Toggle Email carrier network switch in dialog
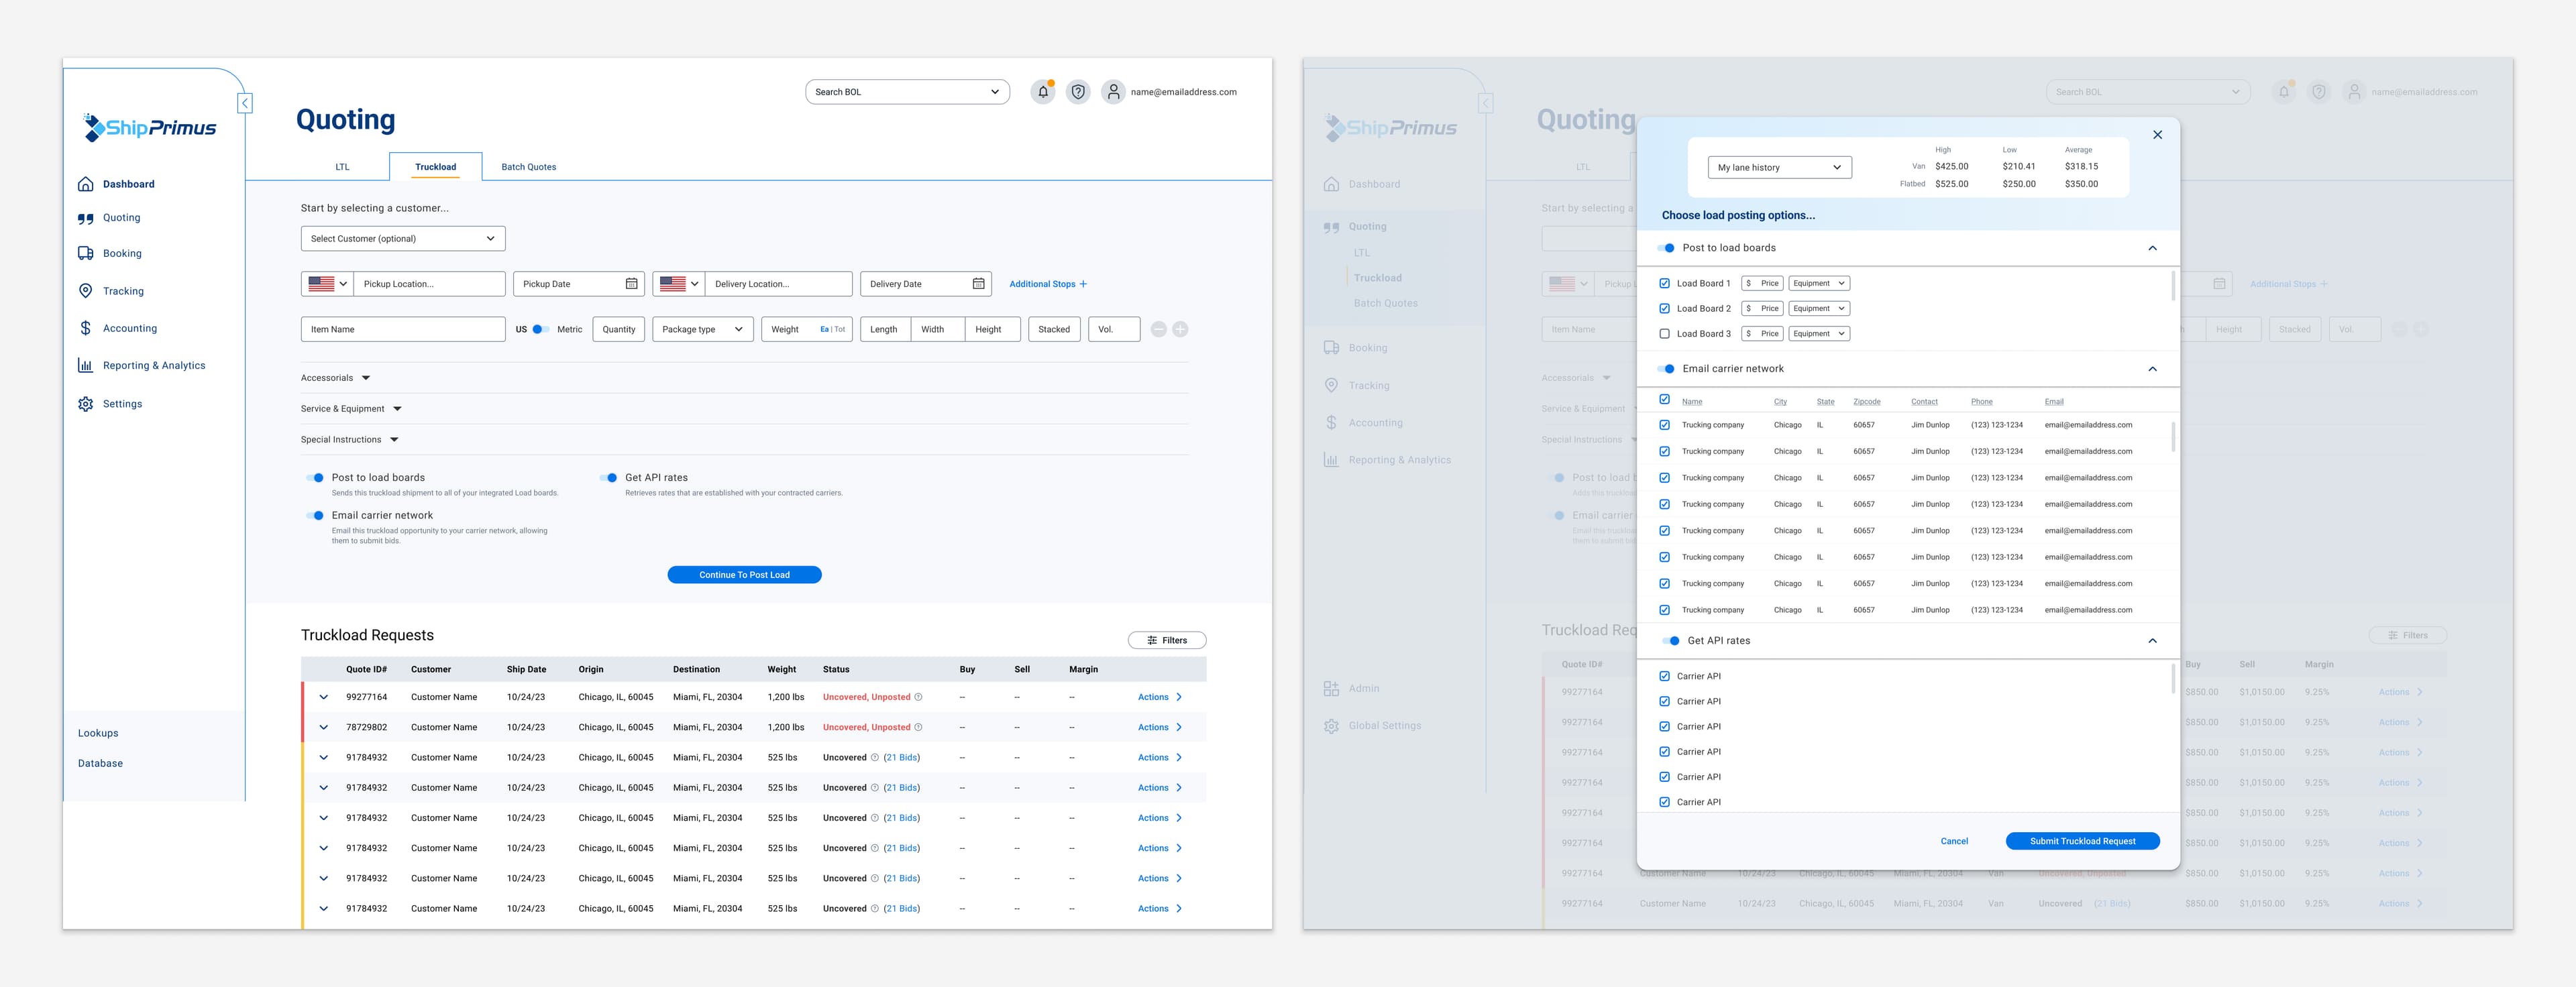The width and height of the screenshot is (2576, 987). pos(1666,369)
